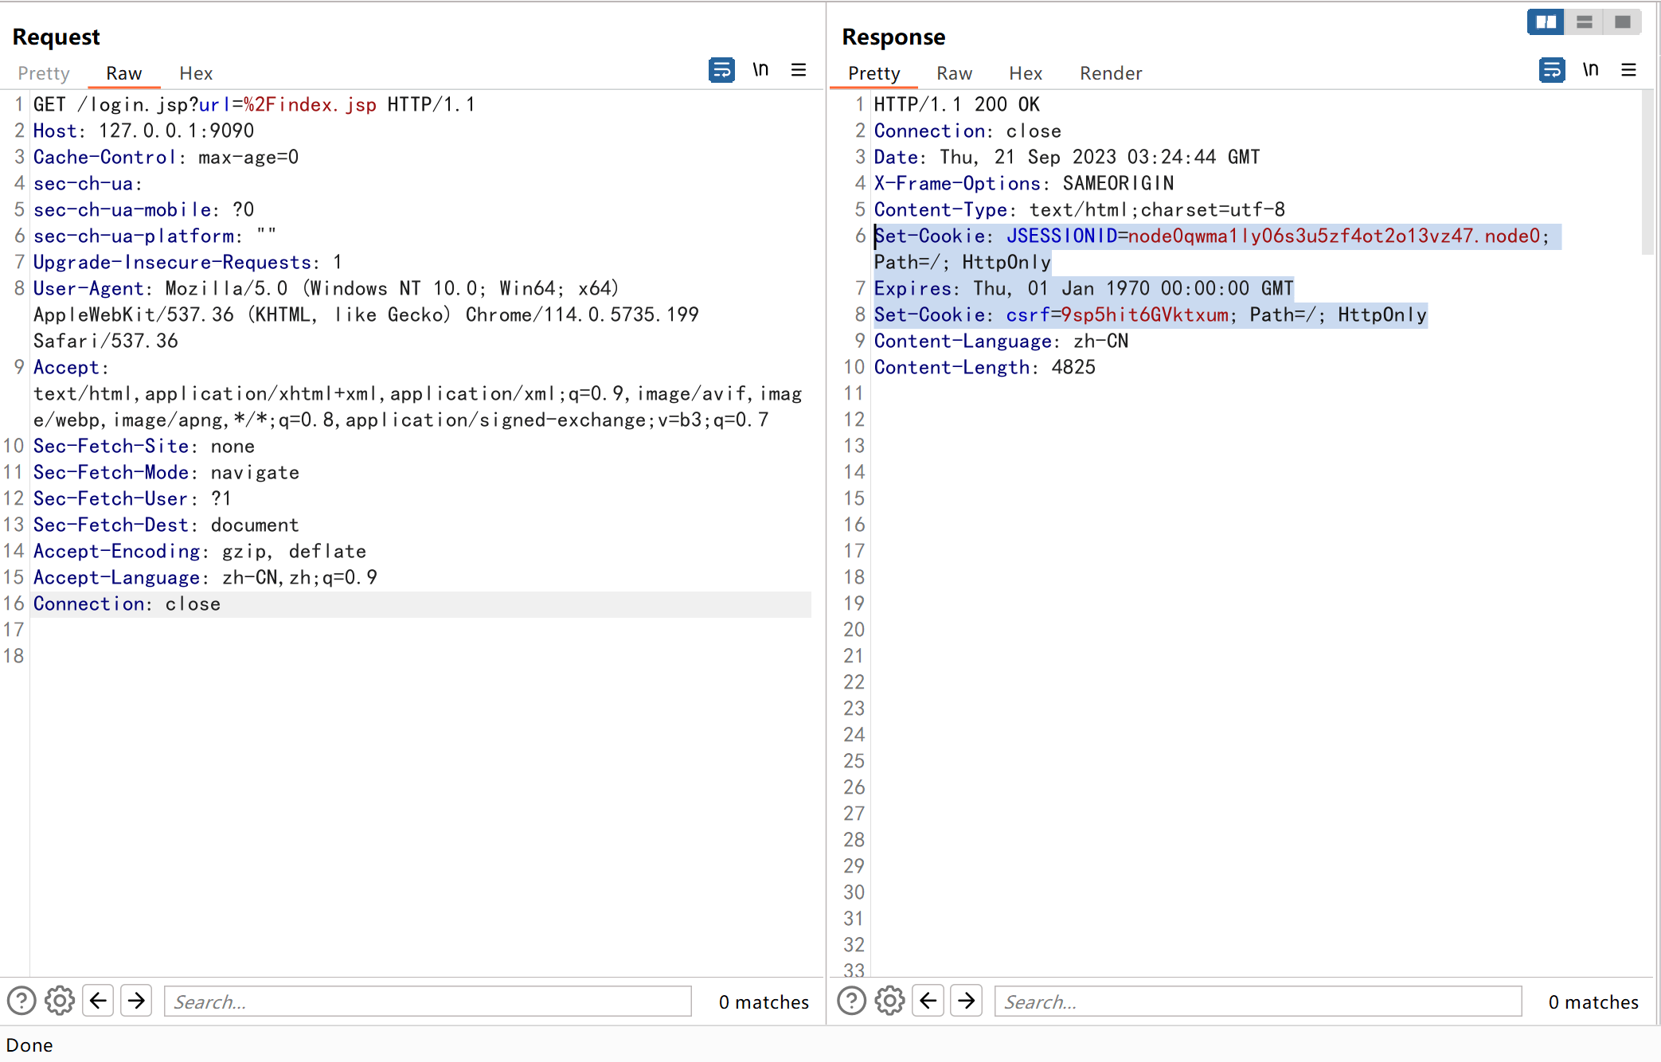Toggle show non-printable characters \n in Request panel

click(x=760, y=70)
